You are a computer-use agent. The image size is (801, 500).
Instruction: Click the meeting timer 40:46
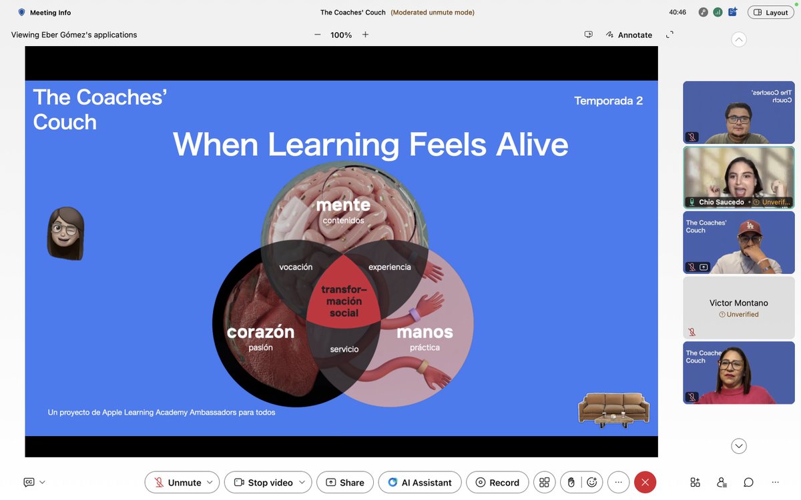coord(678,12)
